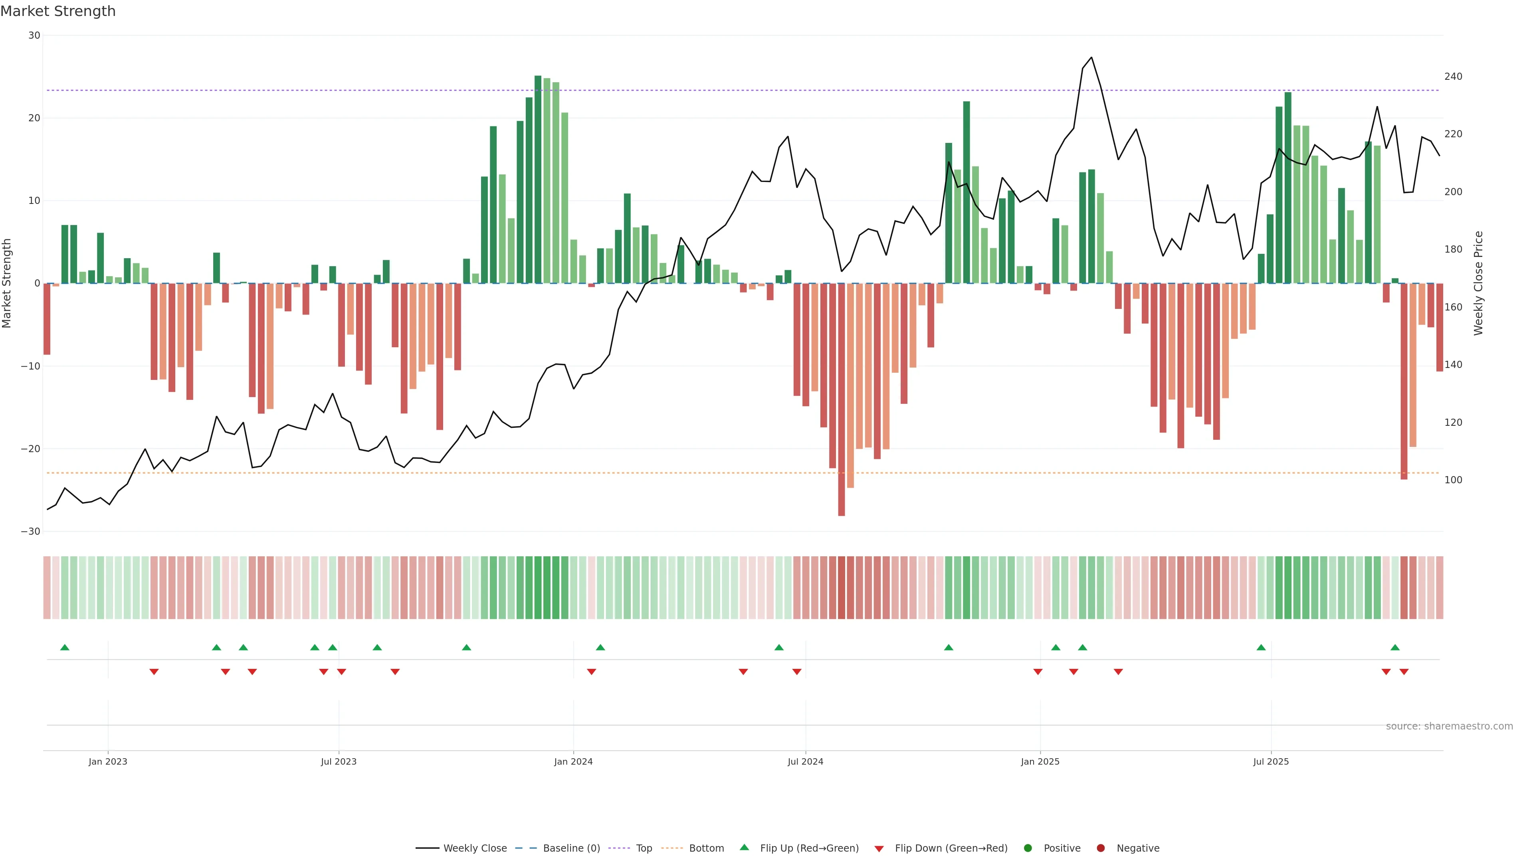Hide the Top dotted line legend
The height and width of the screenshot is (862, 1533).
(x=643, y=848)
